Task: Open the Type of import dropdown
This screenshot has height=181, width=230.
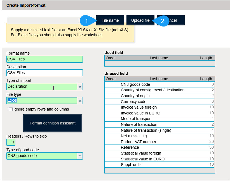Action: pos(42,87)
